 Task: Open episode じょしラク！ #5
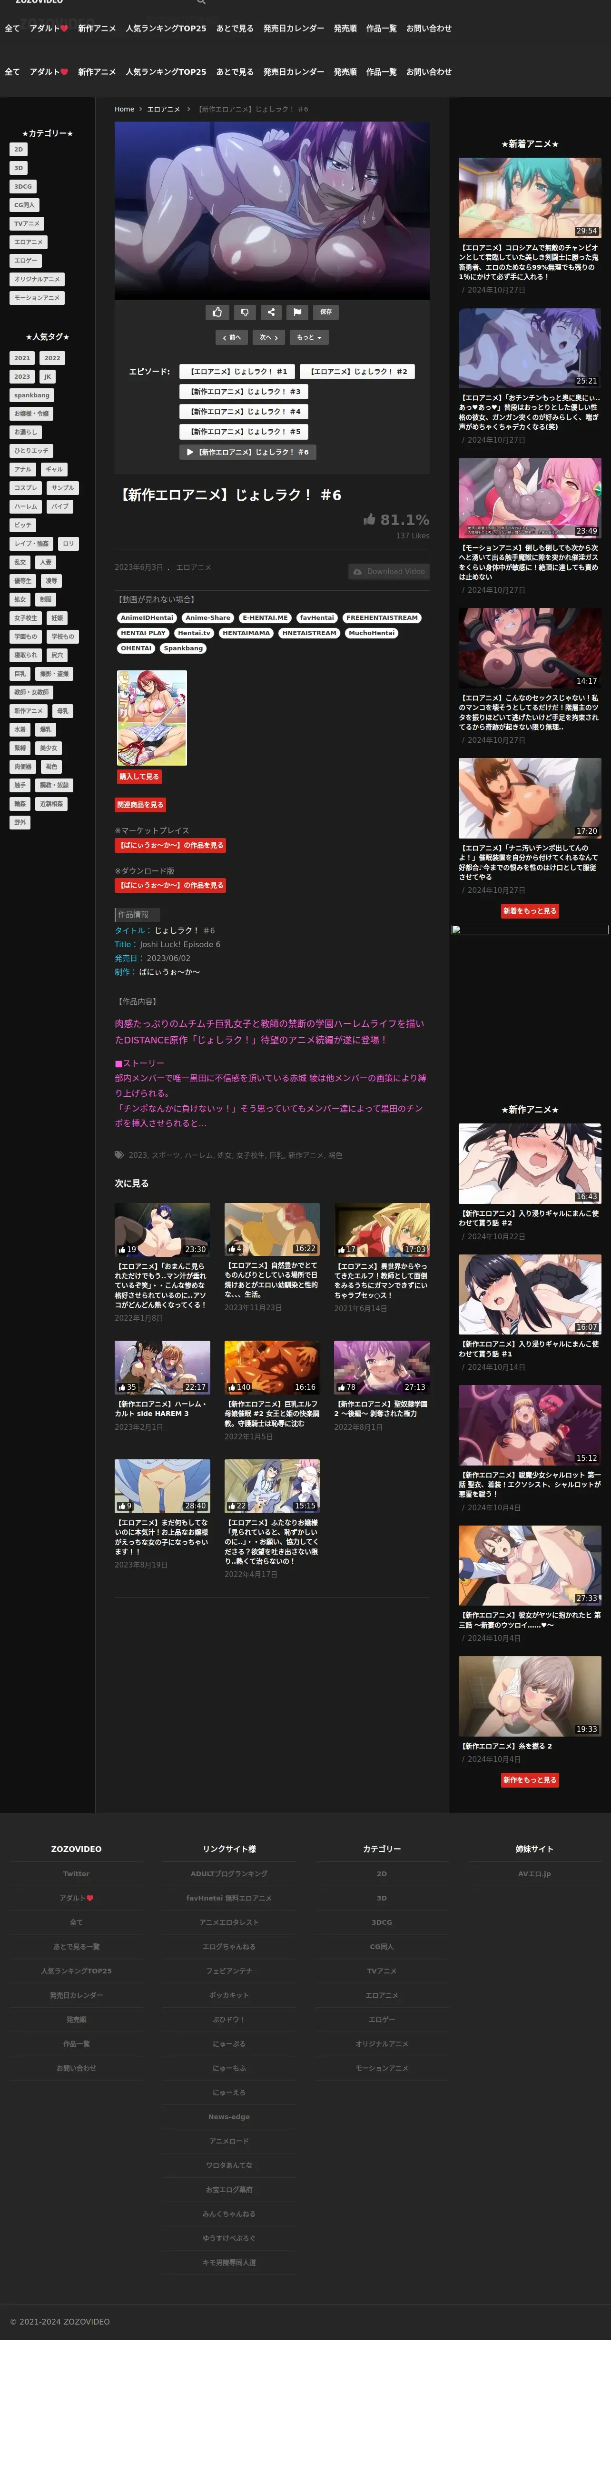[x=245, y=432]
